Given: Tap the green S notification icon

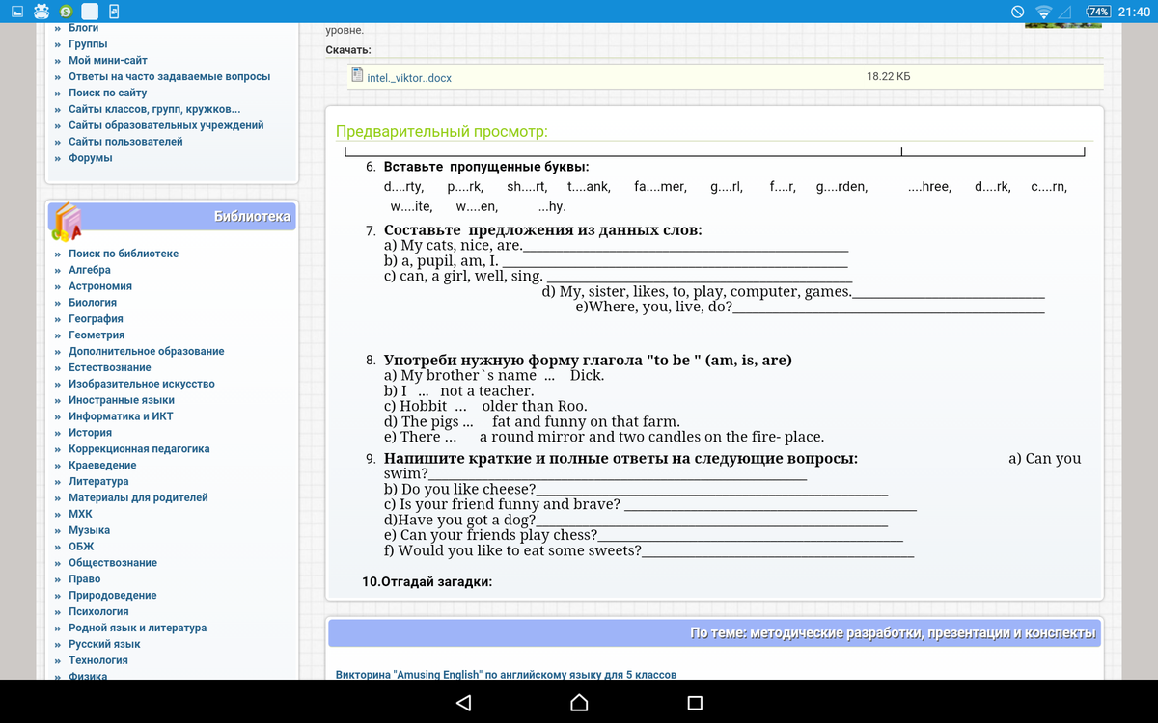Looking at the screenshot, I should click(65, 12).
